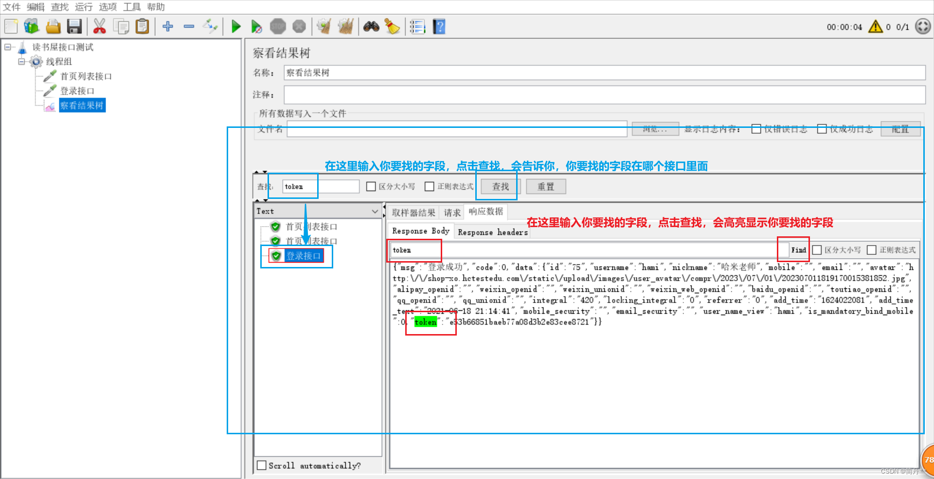Select 首页列表接口 in the test plan tree

(x=86, y=76)
